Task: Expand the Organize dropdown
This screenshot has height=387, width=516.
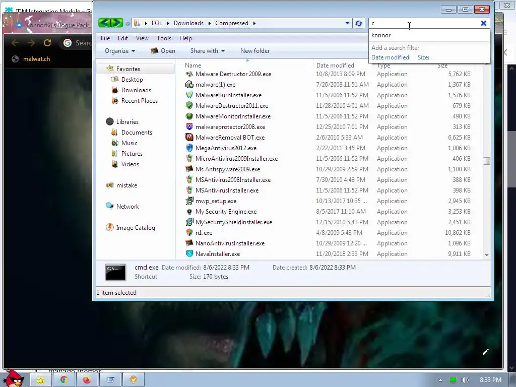Action: tap(120, 51)
